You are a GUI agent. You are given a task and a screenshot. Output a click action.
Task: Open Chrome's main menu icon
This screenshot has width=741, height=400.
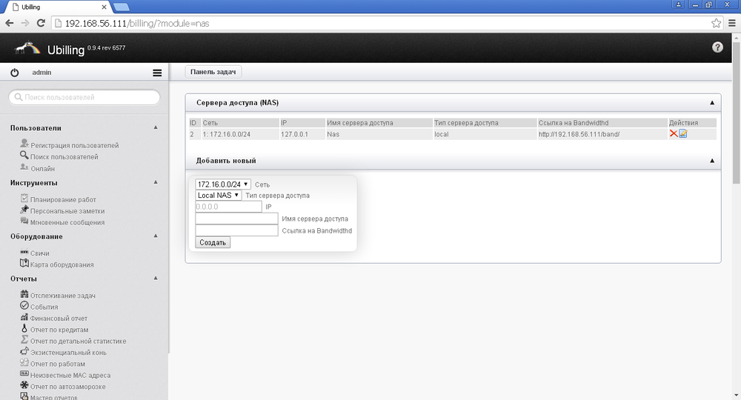point(731,23)
